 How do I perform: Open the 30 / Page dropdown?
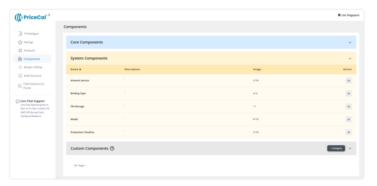click(x=79, y=166)
